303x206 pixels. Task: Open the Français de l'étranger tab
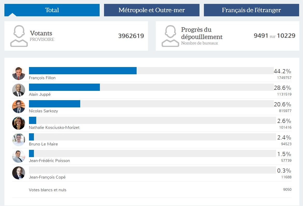pos(252,10)
